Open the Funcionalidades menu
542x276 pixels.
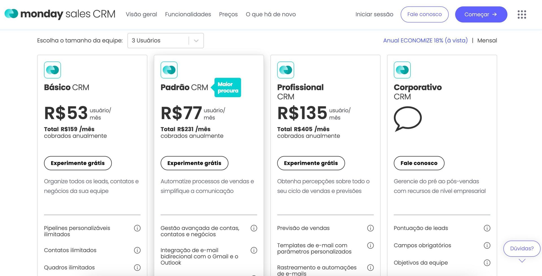pos(188,14)
